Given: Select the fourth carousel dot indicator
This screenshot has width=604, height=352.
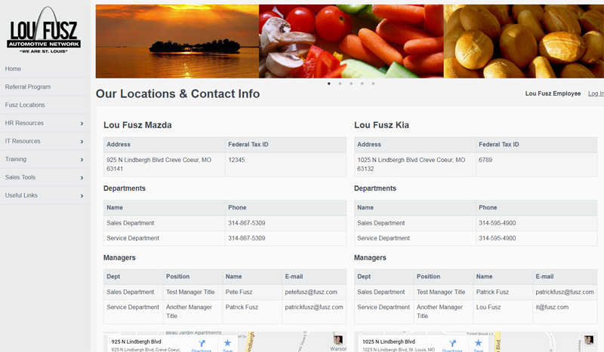Looking at the screenshot, I should tap(362, 84).
